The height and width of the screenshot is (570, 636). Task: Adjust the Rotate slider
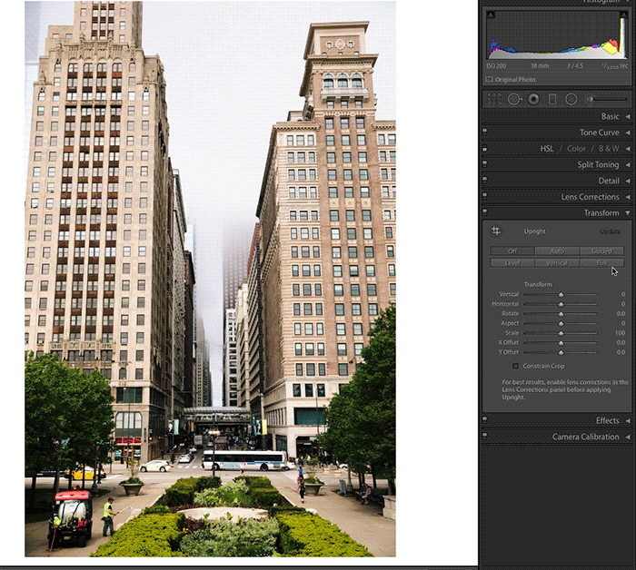click(561, 313)
